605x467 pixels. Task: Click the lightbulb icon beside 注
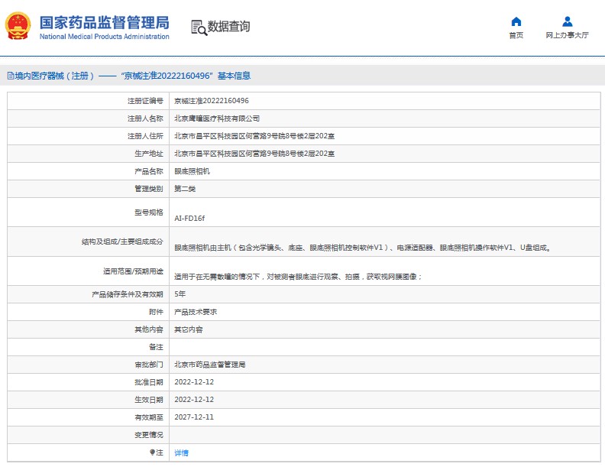153,452
